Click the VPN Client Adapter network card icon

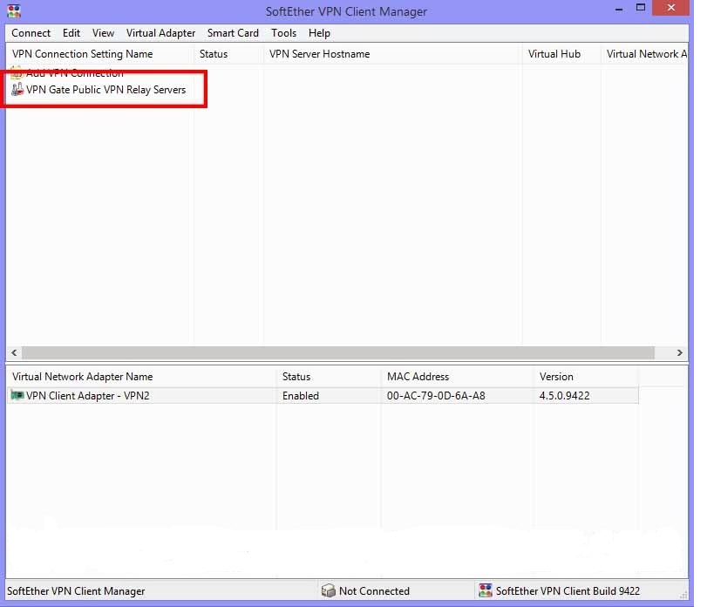pos(17,395)
